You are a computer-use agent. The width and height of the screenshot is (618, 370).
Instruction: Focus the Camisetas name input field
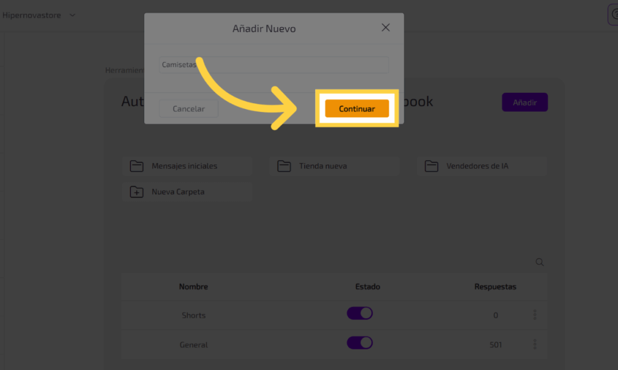pos(275,64)
